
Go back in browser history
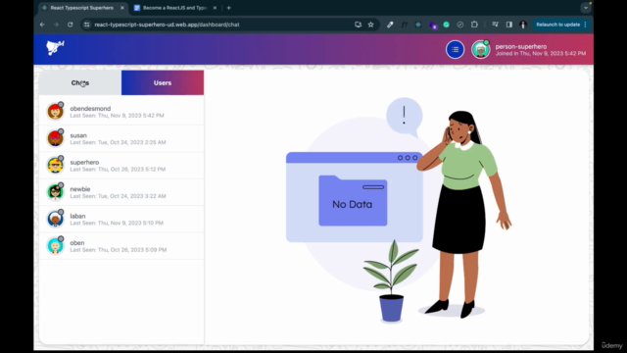[42, 25]
